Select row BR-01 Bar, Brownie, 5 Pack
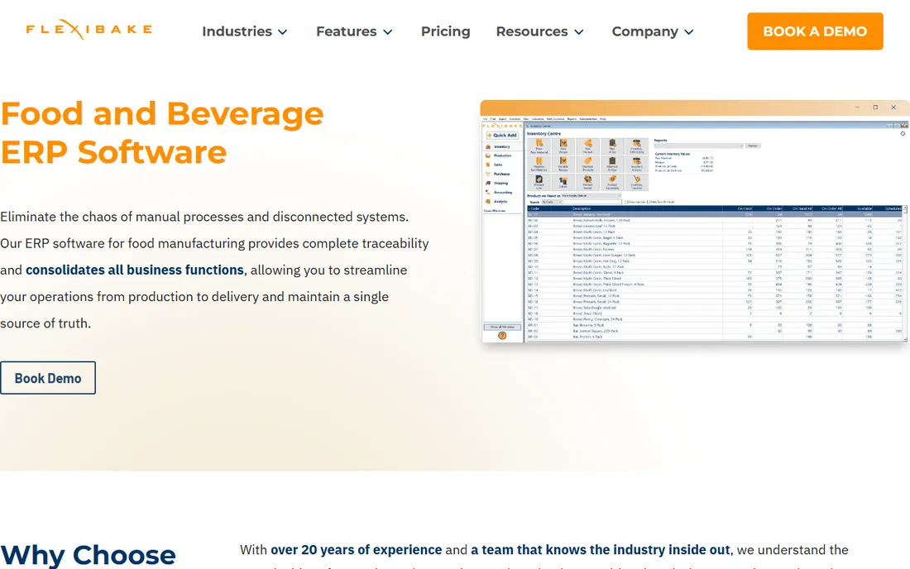 (x=714, y=325)
